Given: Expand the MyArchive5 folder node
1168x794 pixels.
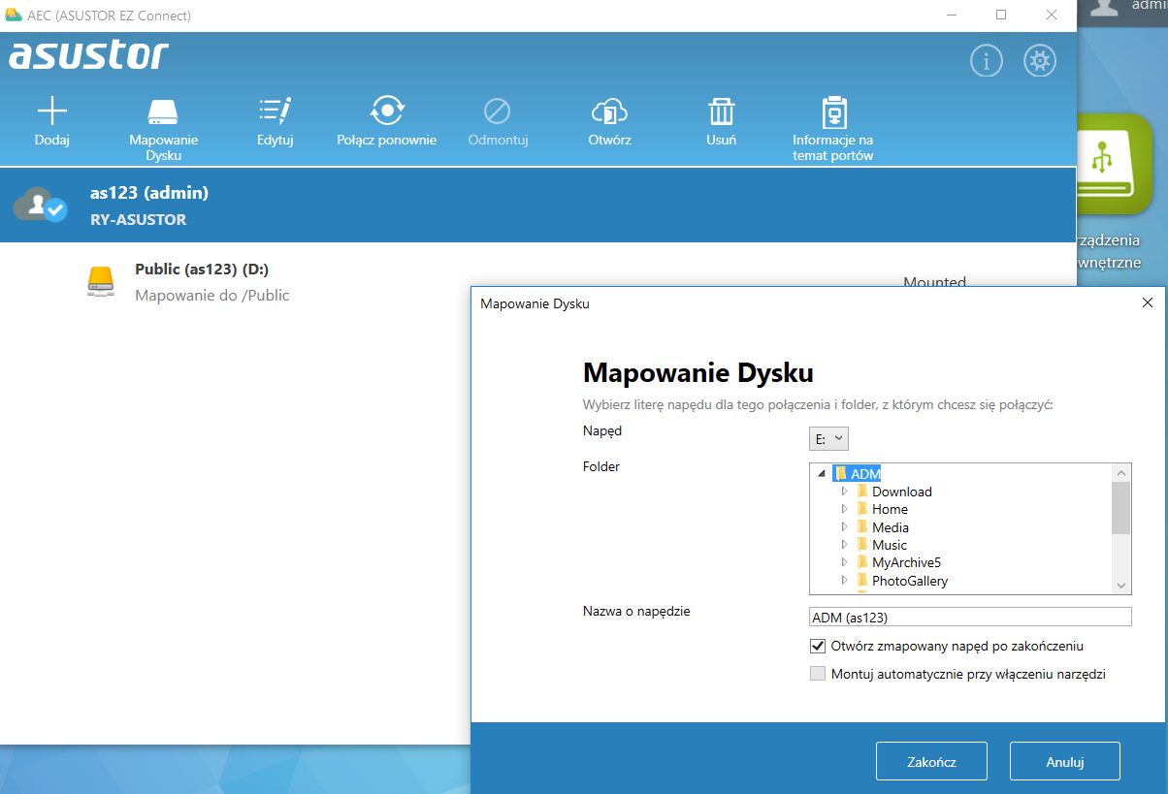Looking at the screenshot, I should [844, 562].
